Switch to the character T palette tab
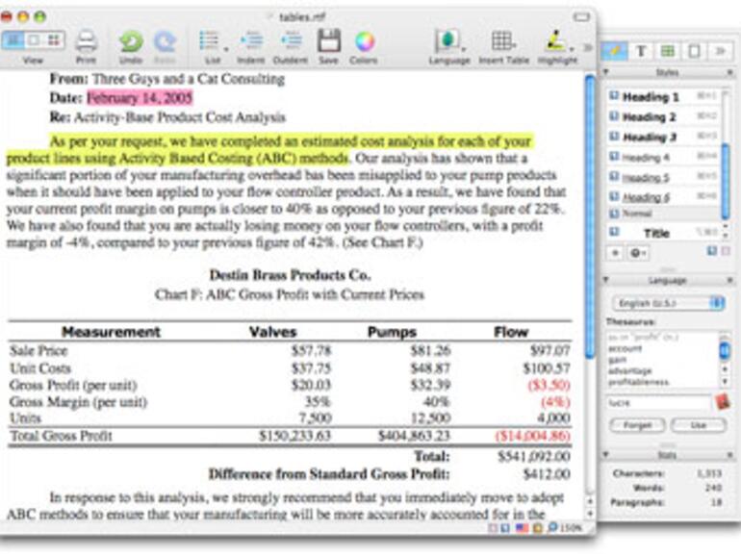This screenshot has height=556, width=741. click(641, 51)
